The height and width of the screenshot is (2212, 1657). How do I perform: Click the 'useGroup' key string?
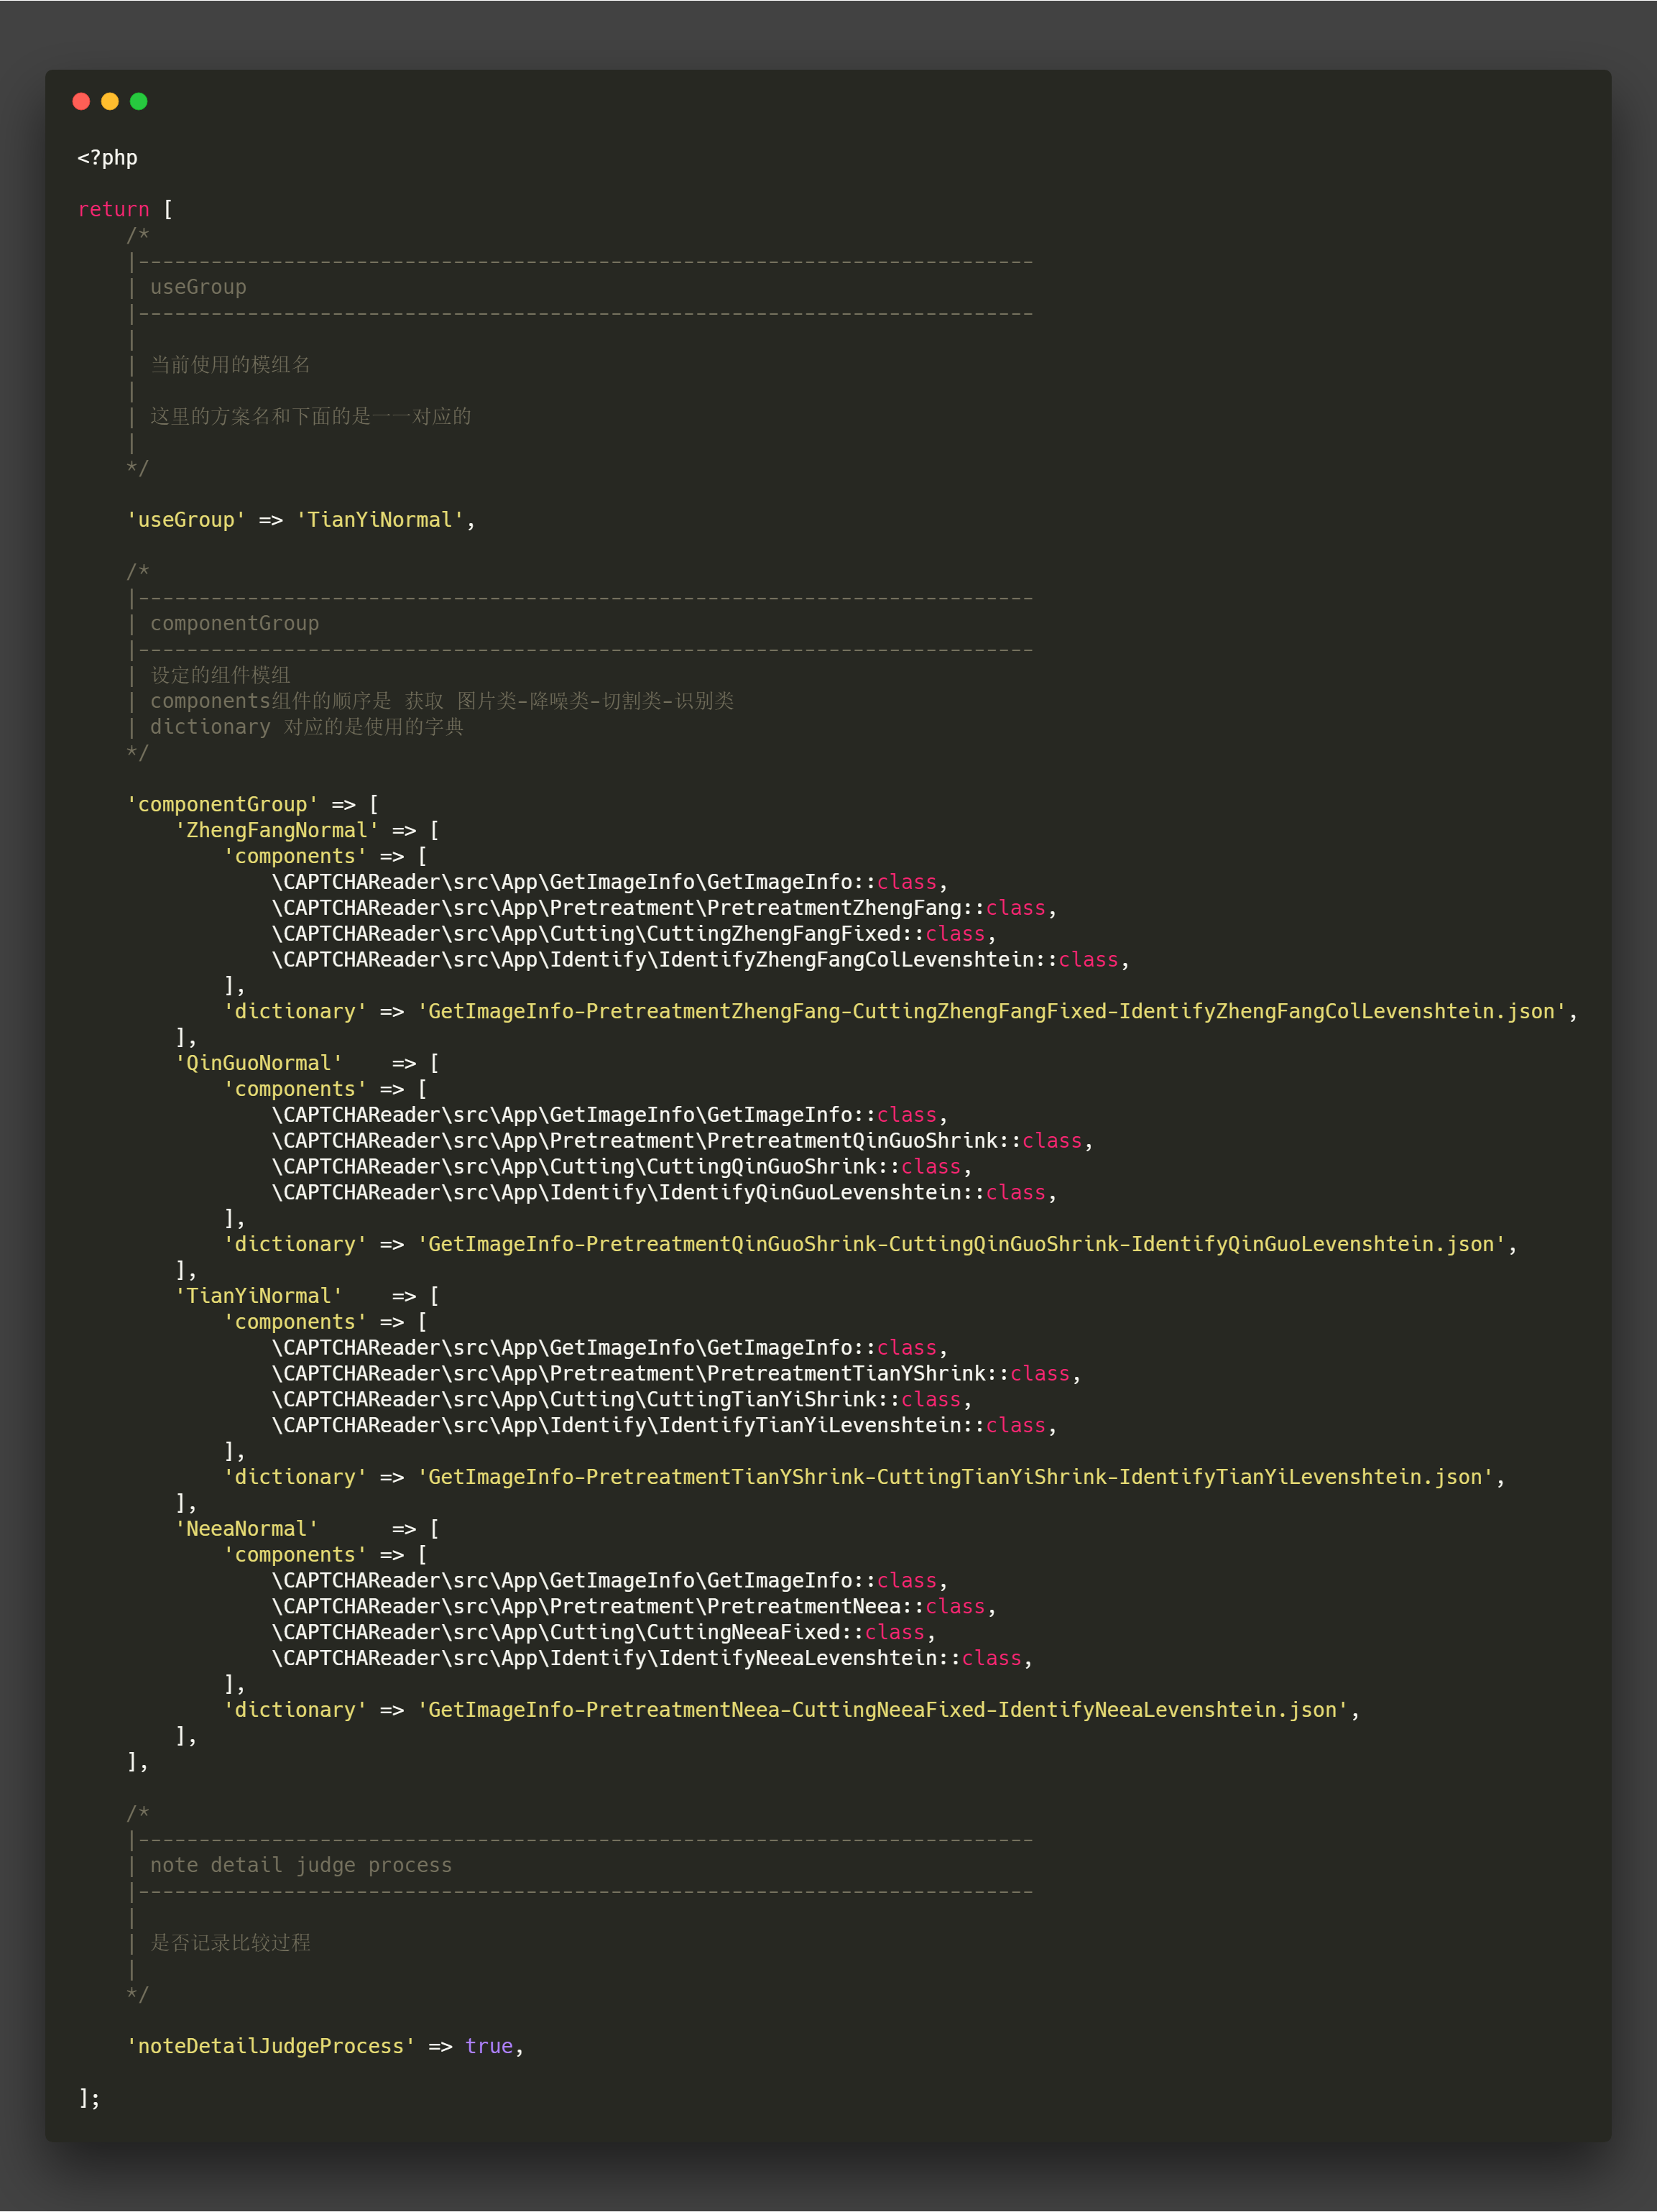click(x=186, y=520)
